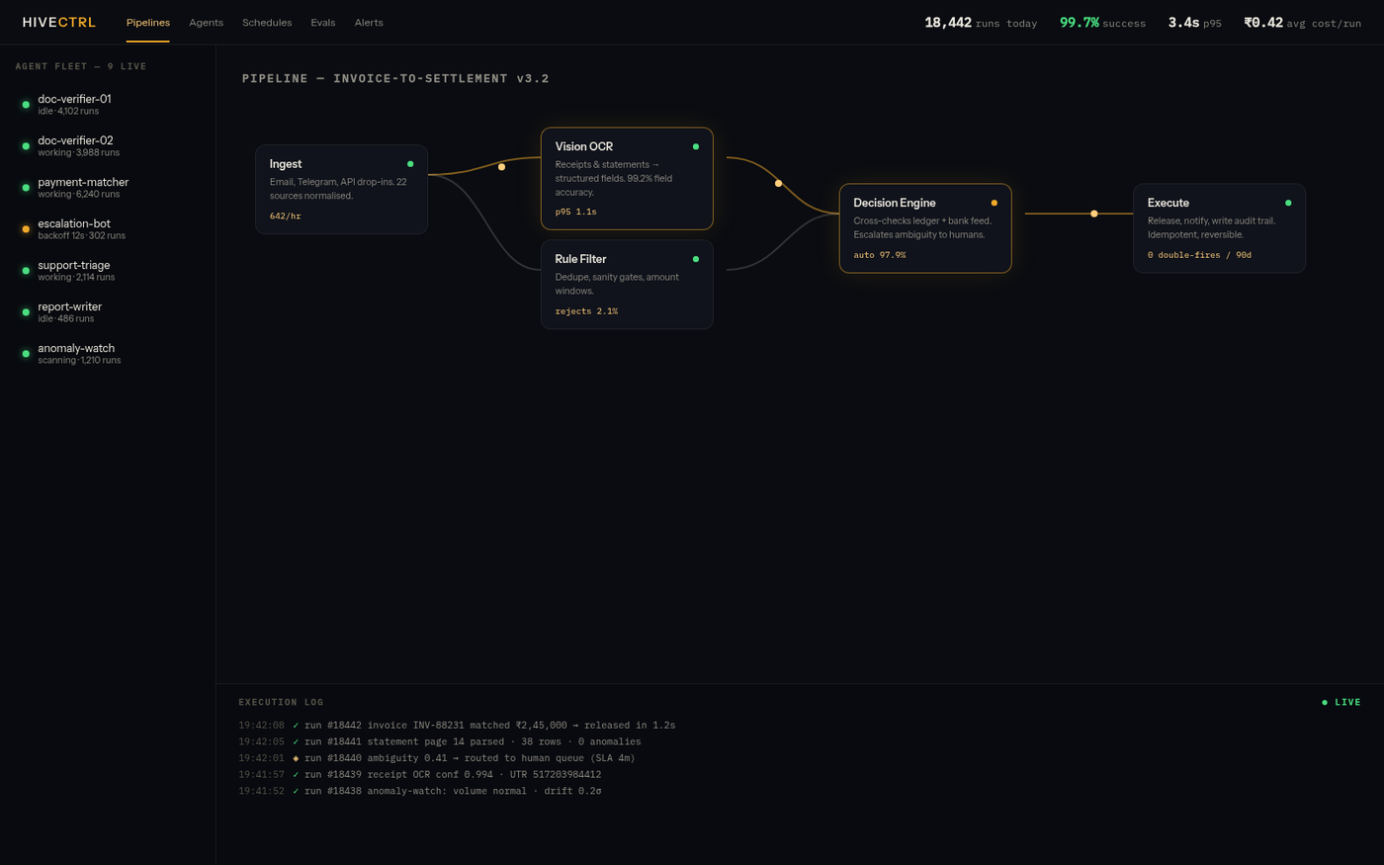Click the Vision OCR node status dot

tap(696, 146)
